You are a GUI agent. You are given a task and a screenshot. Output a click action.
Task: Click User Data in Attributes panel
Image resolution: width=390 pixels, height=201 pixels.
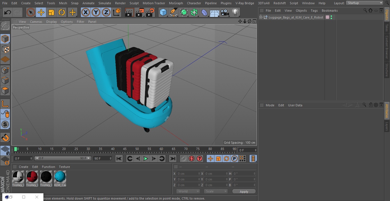295,105
